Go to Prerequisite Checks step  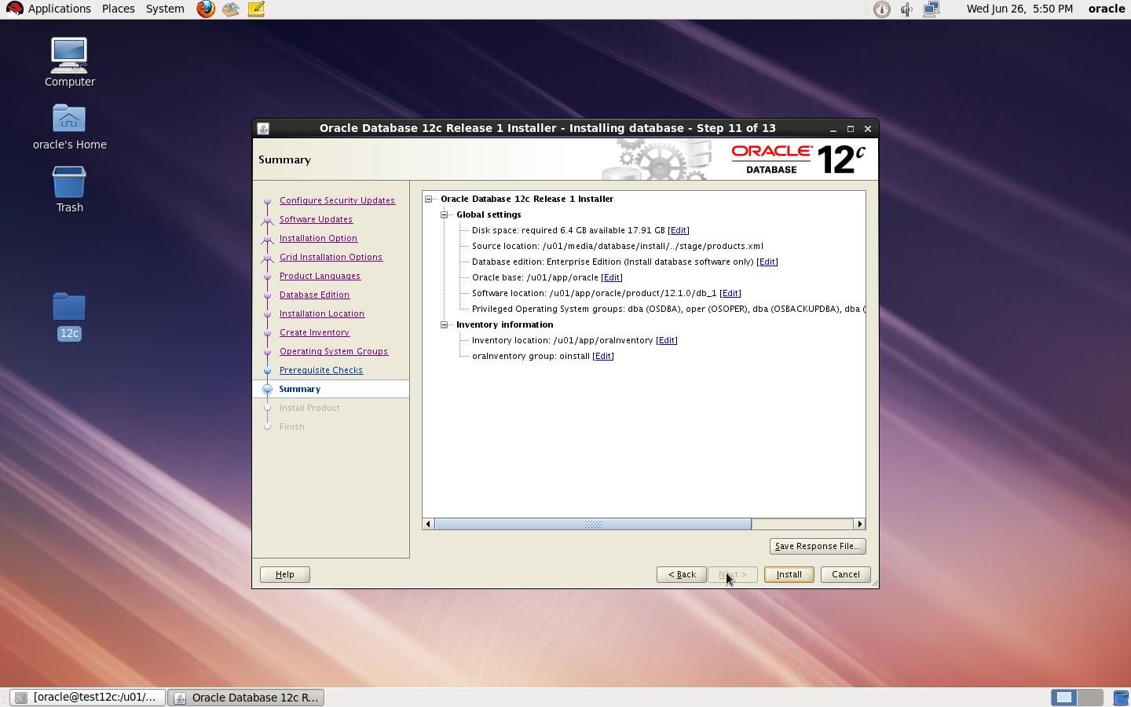coord(320,370)
